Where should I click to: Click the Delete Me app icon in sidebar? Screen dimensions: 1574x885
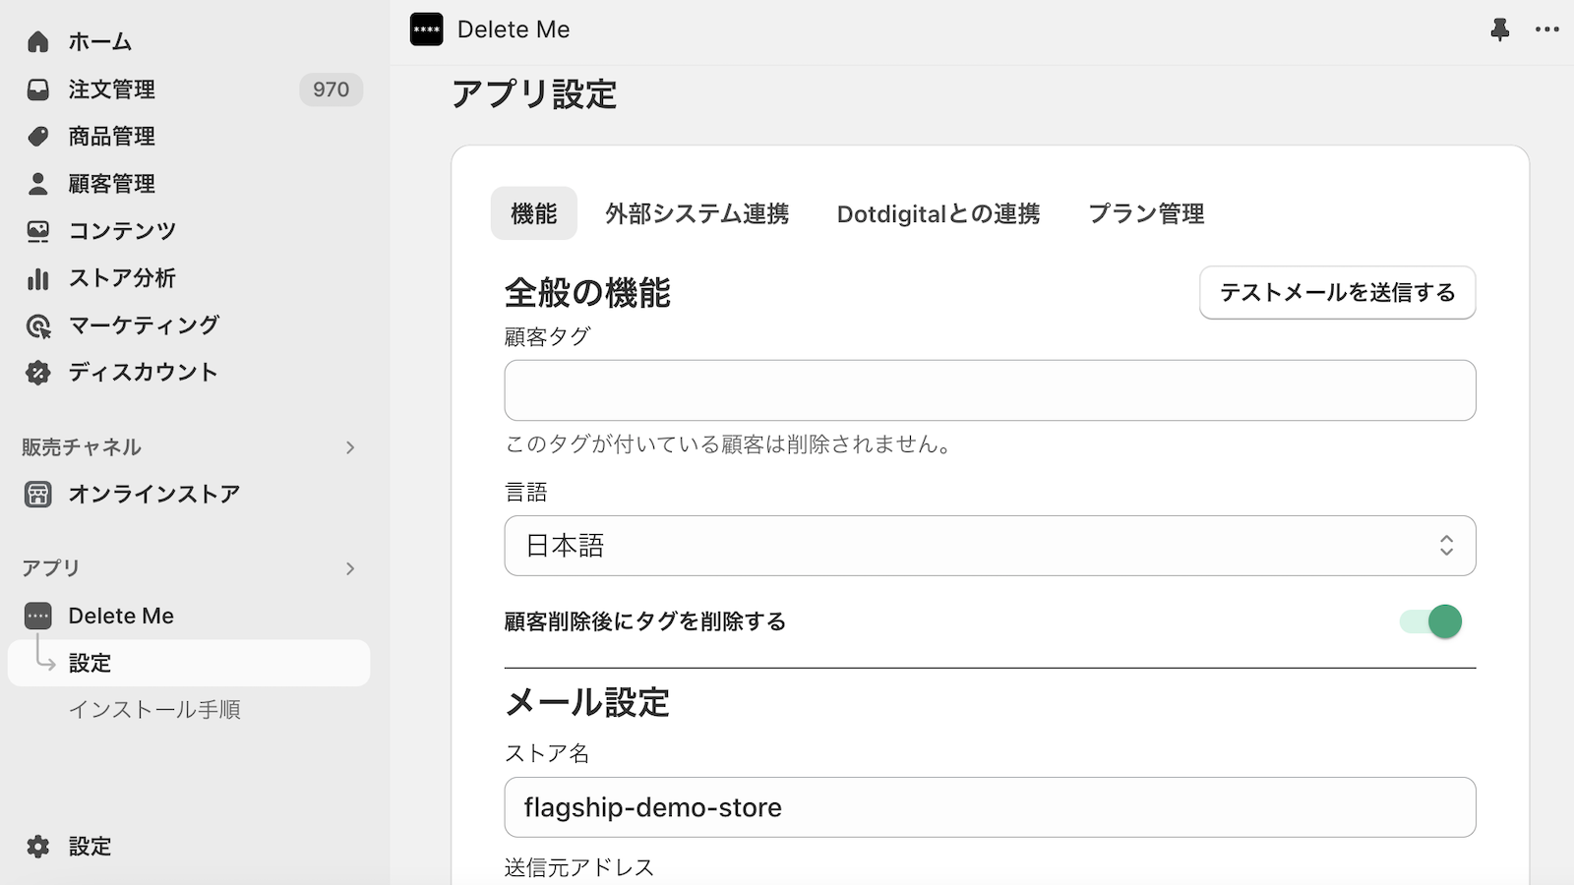(37, 616)
